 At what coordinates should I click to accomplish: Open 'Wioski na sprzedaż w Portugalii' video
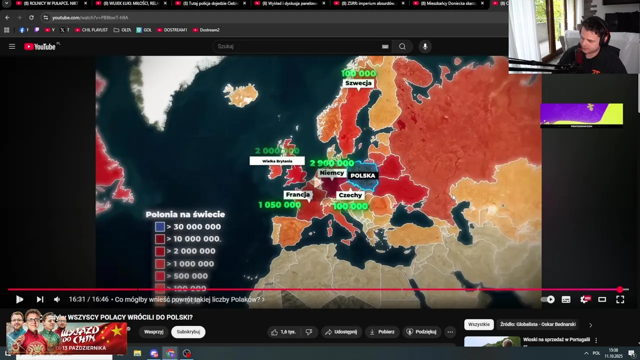[x=556, y=339]
